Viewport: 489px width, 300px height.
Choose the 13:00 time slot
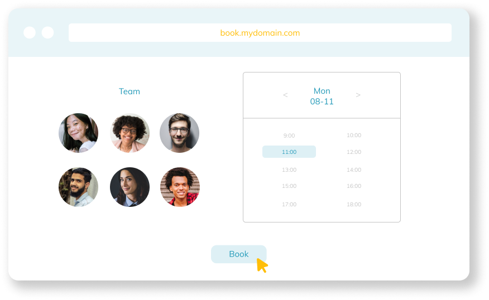(x=289, y=170)
